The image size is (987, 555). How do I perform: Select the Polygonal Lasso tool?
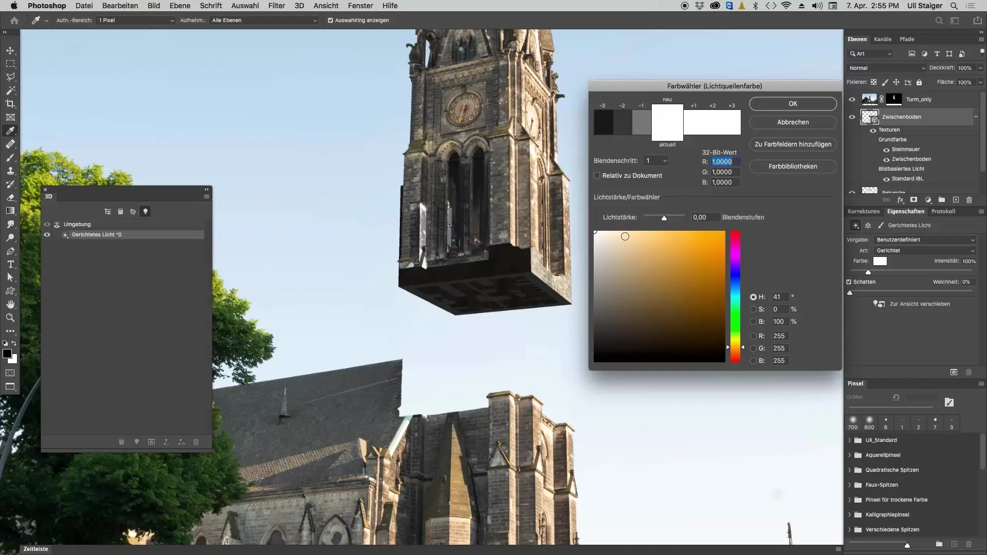click(x=10, y=77)
